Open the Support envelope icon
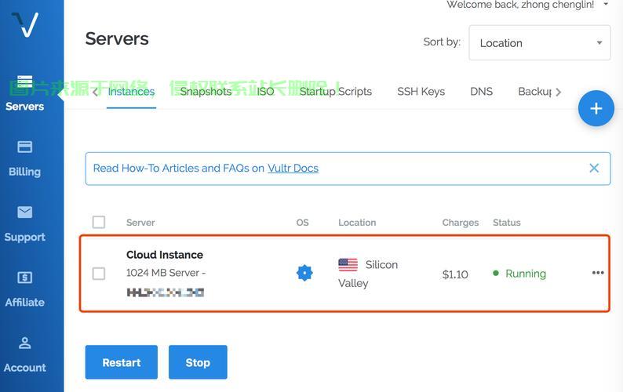Viewport: 623px width, 392px height. point(24,212)
